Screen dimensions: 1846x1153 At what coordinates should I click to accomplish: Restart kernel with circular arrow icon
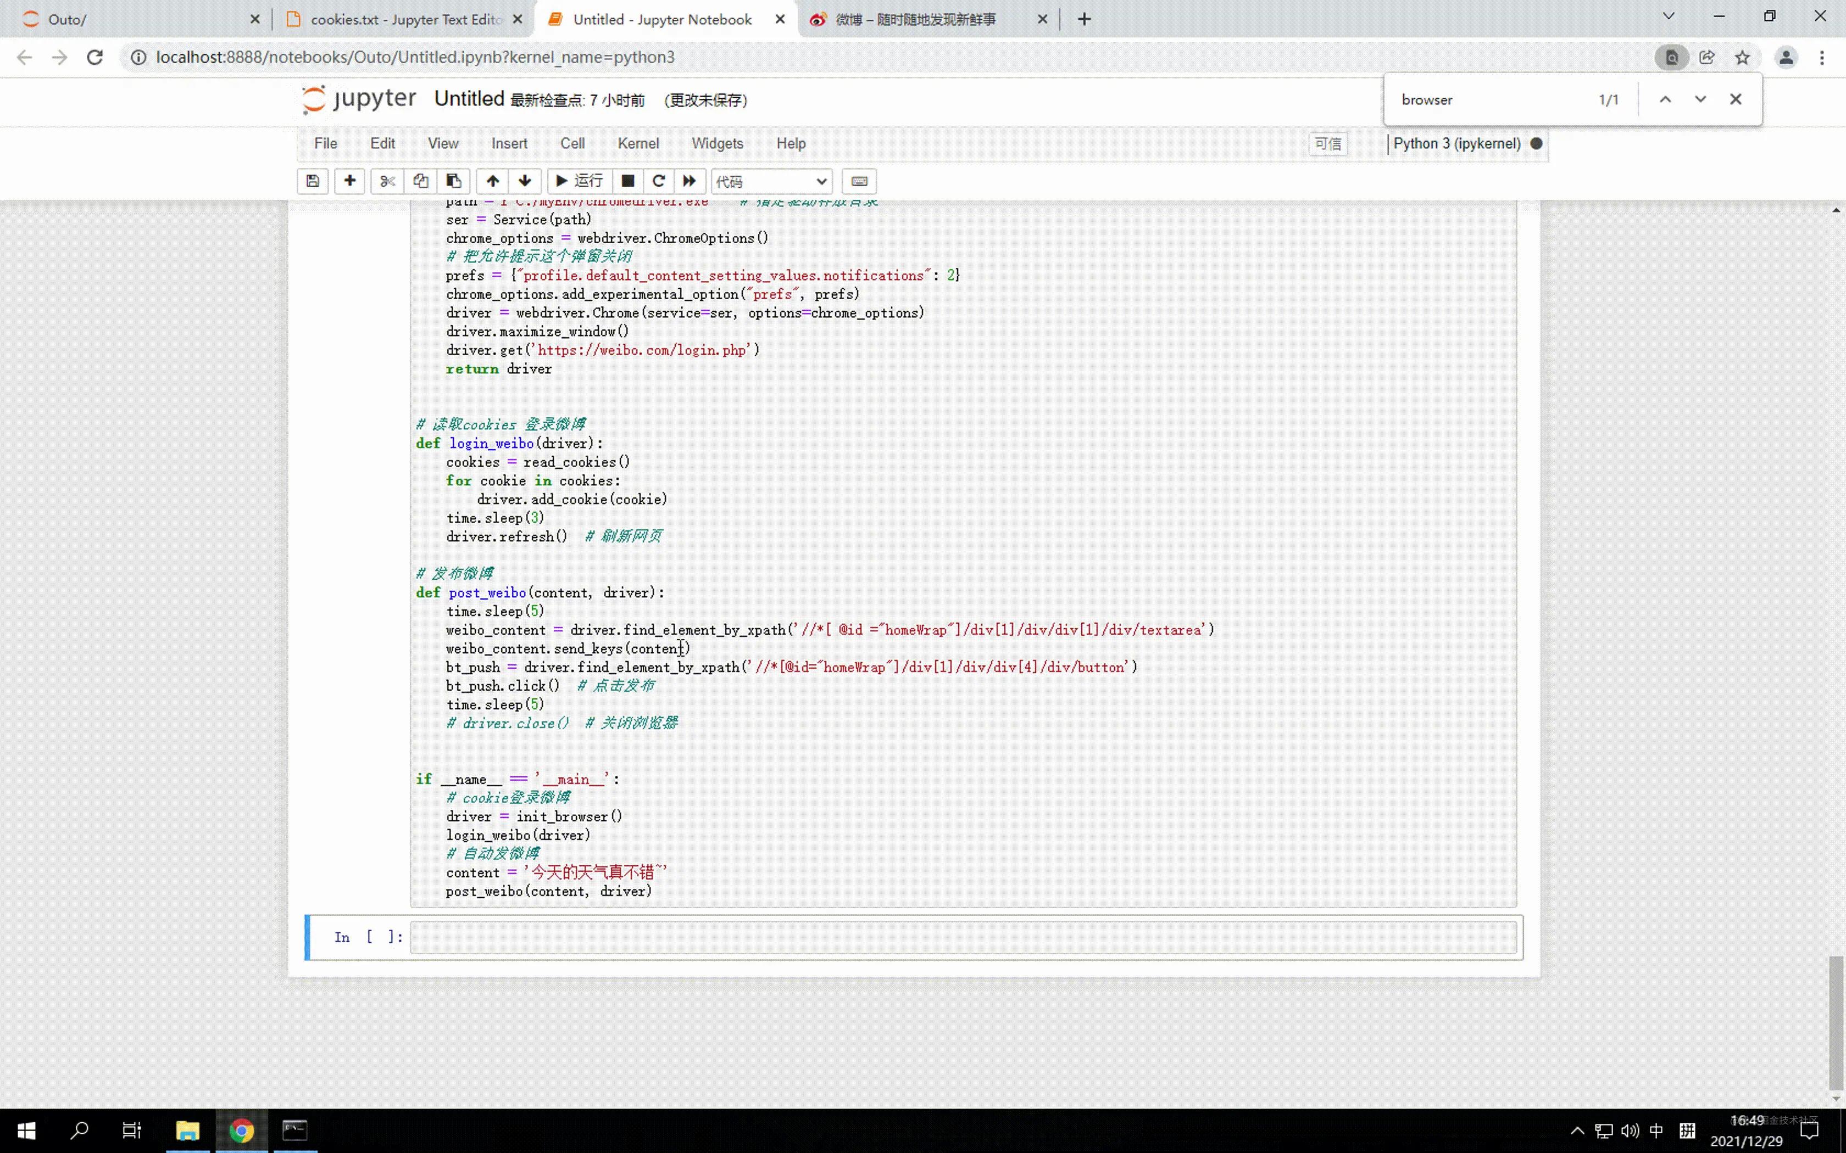(x=659, y=181)
